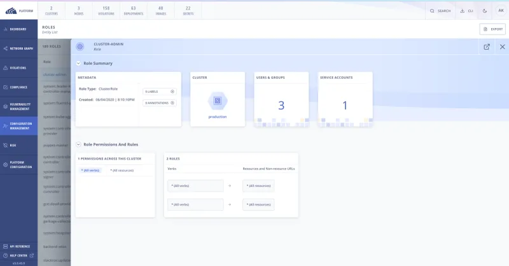Toggle dark mode moon icon

(x=485, y=10)
